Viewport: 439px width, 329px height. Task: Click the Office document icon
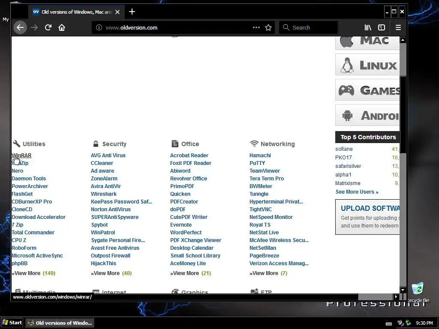click(x=175, y=144)
